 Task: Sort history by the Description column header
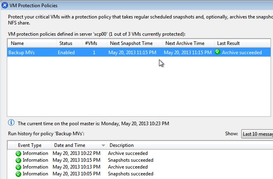tap(190, 145)
